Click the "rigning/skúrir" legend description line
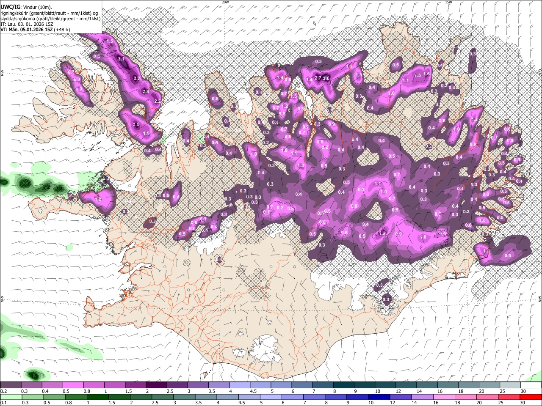The height and width of the screenshot is (406, 542). click(x=50, y=13)
